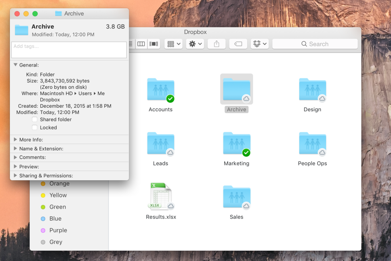Open the Share button in the toolbar

(216, 44)
